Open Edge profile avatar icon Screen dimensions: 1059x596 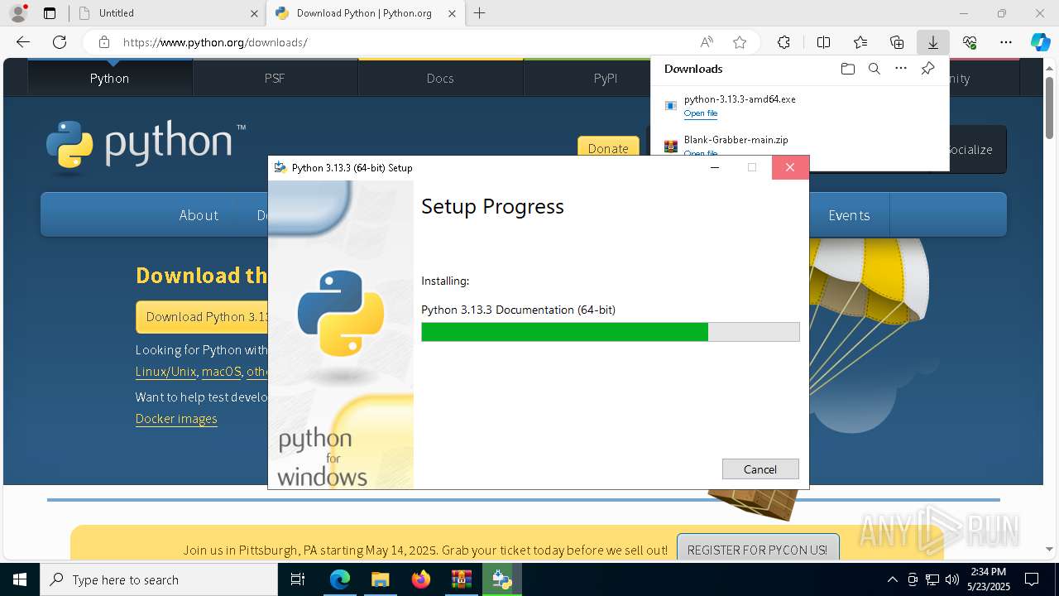(x=18, y=13)
